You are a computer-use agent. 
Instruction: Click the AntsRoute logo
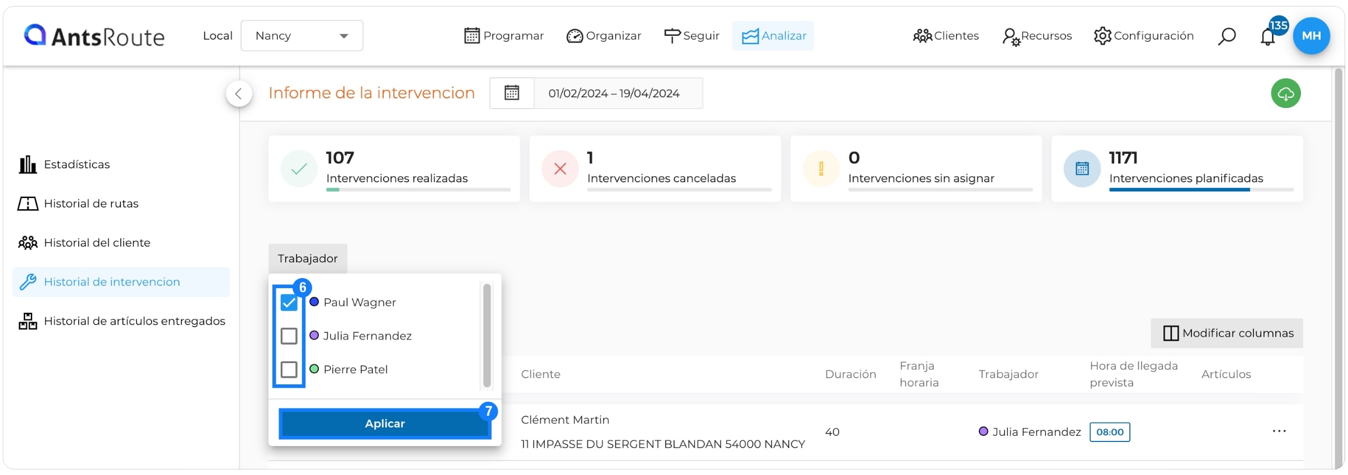pos(94,36)
